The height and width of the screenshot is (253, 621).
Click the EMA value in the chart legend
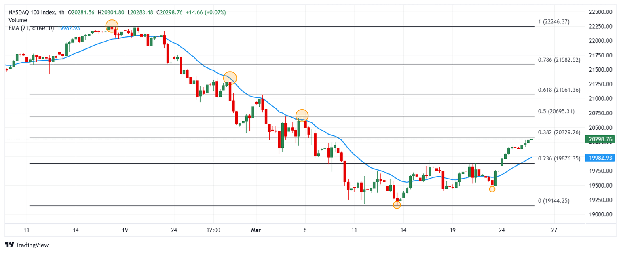click(69, 28)
